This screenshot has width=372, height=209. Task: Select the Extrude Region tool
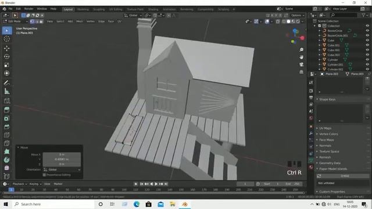pyautogui.click(x=7, y=110)
